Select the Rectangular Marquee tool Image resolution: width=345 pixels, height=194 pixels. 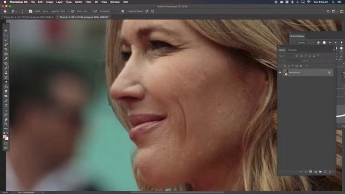6,35
